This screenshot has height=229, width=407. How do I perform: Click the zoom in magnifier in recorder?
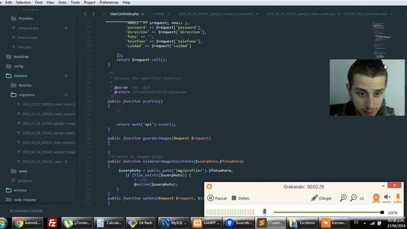click(x=343, y=198)
